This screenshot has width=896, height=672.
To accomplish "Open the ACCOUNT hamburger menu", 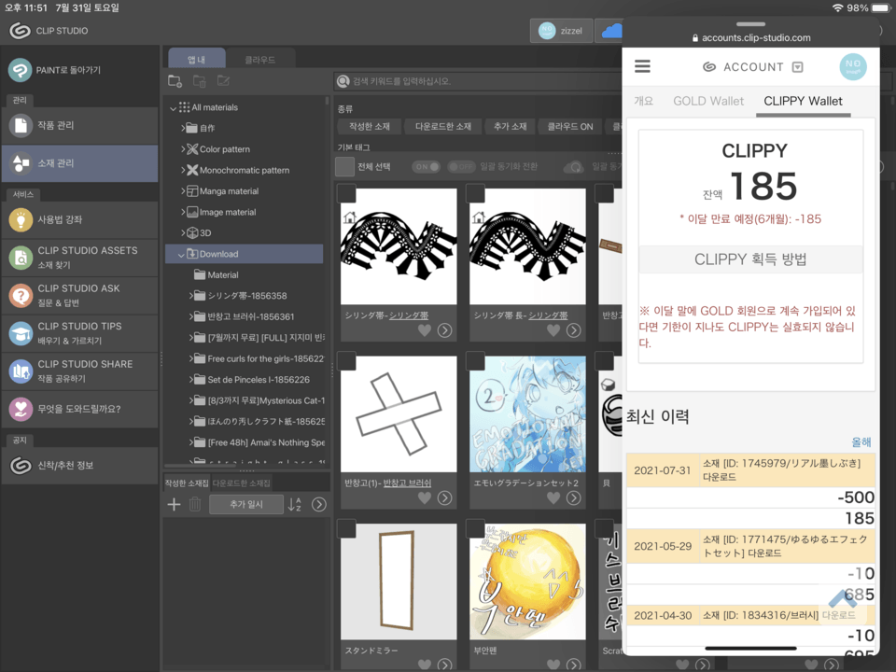I will coord(642,66).
